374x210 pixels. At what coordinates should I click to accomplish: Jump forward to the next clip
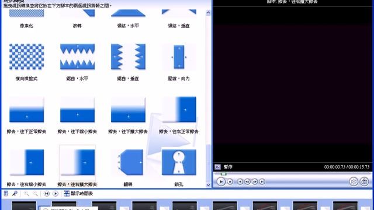pos(262,181)
